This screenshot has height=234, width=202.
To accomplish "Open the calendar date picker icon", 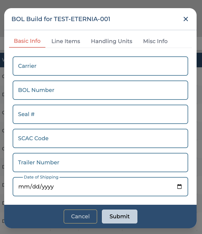I will 179,187.
